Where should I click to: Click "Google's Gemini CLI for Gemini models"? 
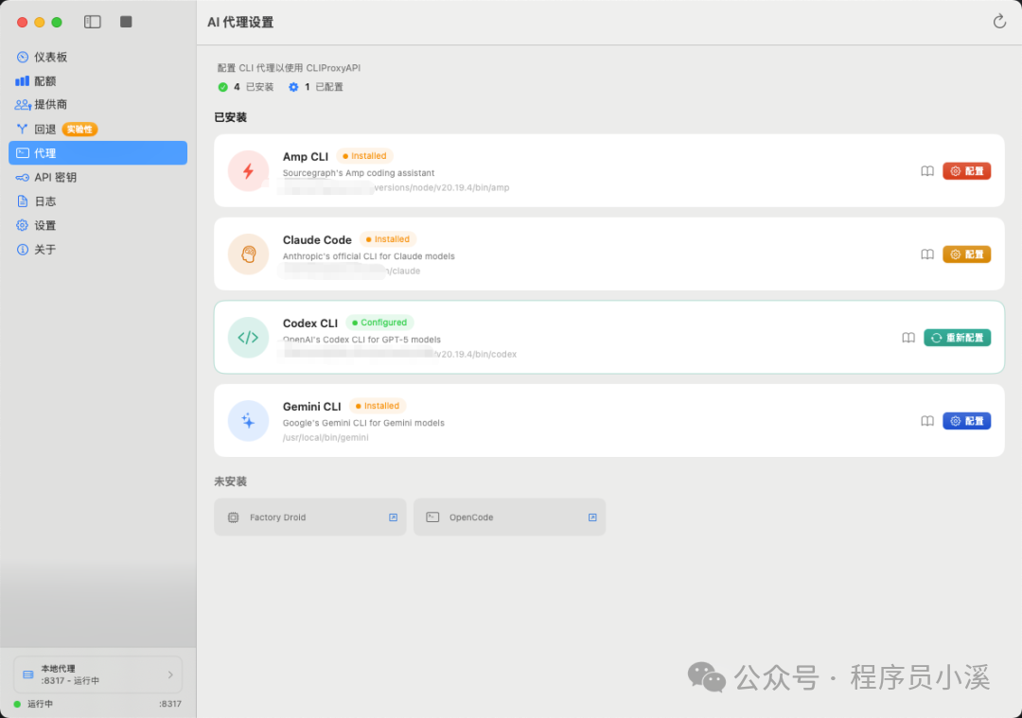coord(363,424)
